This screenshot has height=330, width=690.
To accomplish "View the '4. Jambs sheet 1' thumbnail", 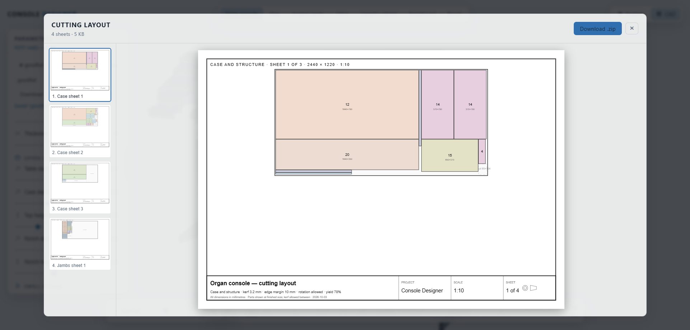I will pos(80,244).
